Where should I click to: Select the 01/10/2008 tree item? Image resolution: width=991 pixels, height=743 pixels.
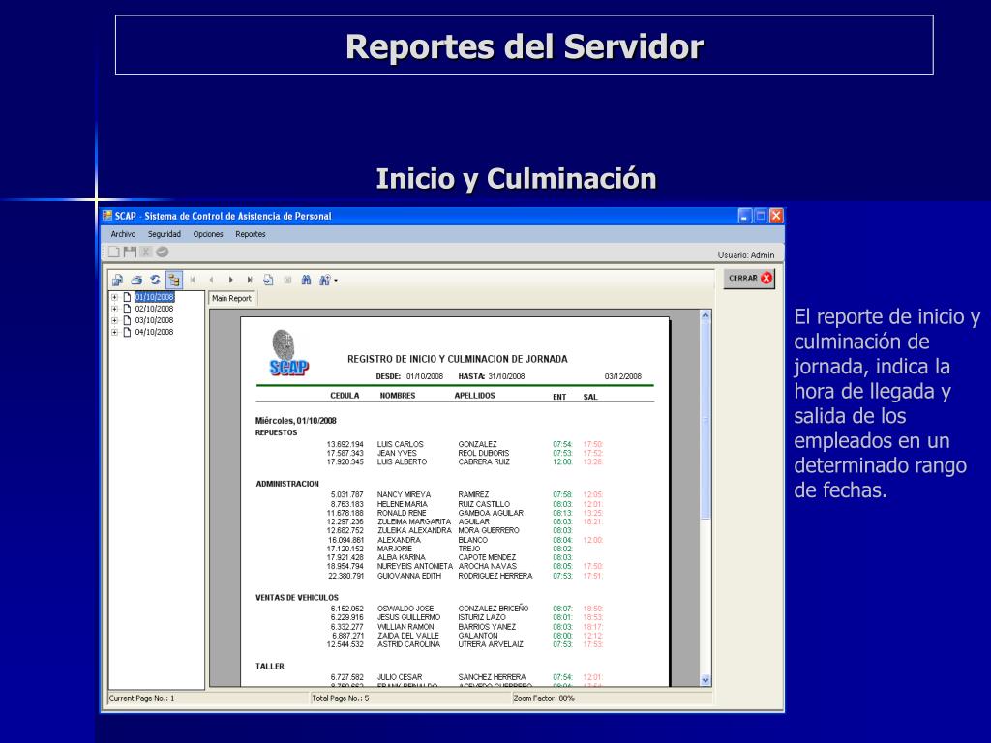(x=154, y=297)
